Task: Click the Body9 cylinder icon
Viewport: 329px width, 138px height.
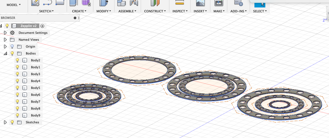Action: tap(25, 115)
